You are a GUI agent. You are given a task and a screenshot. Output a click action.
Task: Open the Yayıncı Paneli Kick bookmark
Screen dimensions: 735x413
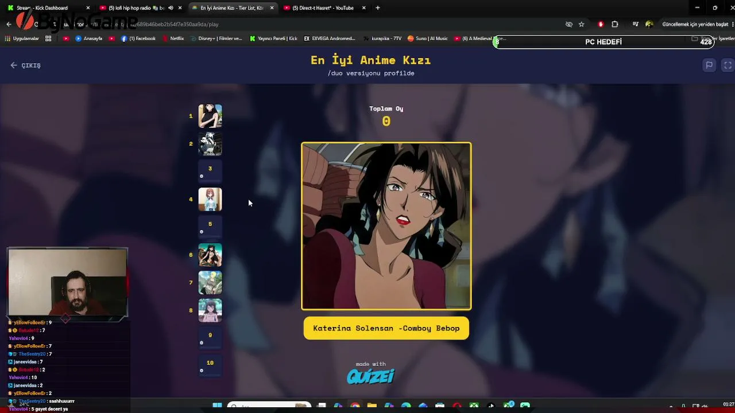click(273, 38)
